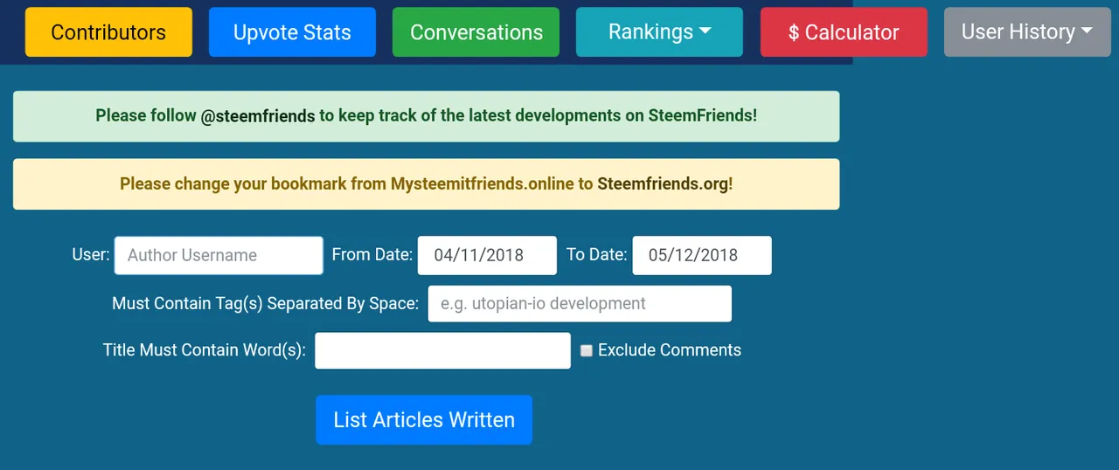1119x470 pixels.
Task: Select the yellow bookmark change notice text
Action: 426,184
